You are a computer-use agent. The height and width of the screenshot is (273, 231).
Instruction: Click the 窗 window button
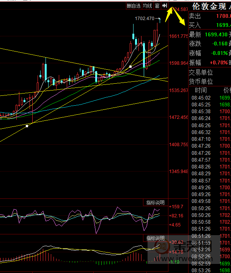tap(157, 6)
